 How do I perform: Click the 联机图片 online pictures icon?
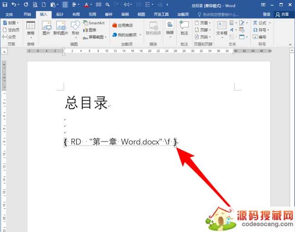(60, 27)
